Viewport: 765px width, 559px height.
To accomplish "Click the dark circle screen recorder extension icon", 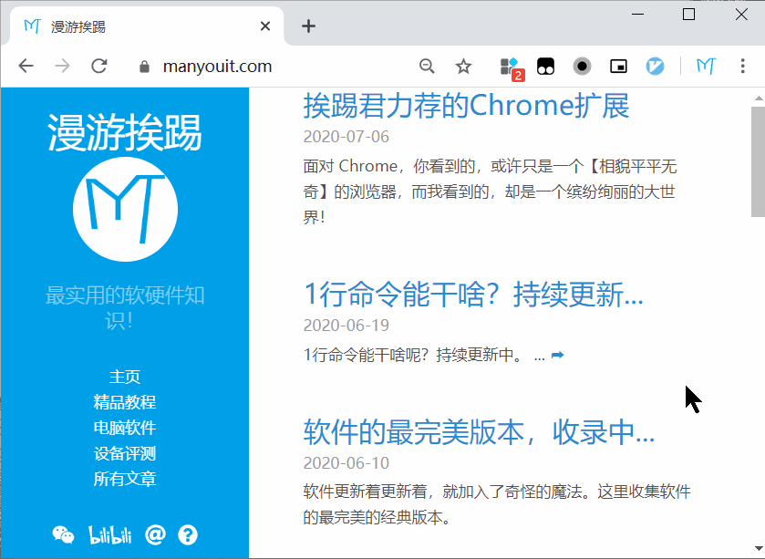I will [x=582, y=66].
